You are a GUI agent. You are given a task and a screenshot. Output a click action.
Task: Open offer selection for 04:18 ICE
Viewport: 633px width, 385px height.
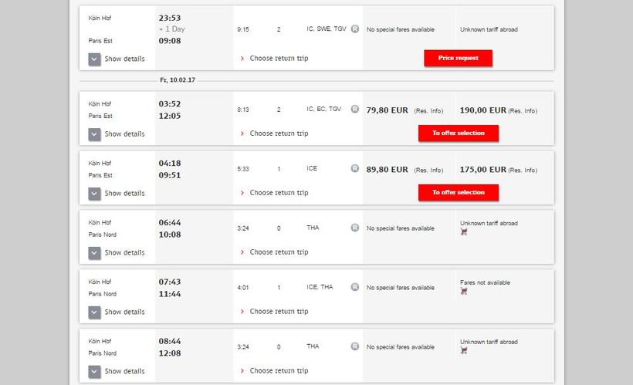pyautogui.click(x=458, y=192)
